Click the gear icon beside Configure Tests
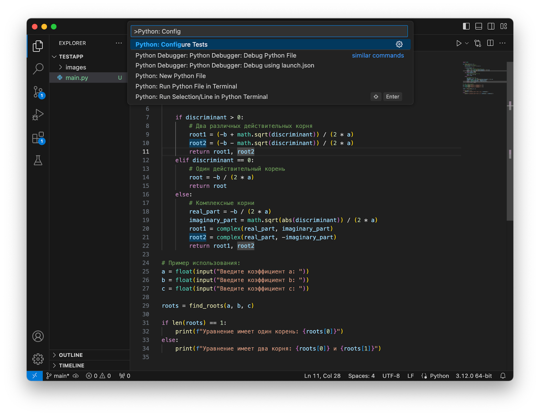This screenshot has width=540, height=416. pyautogui.click(x=399, y=44)
